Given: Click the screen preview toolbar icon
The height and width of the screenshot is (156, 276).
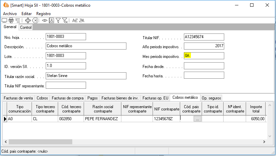Looking at the screenshot, I should tap(4, 20).
